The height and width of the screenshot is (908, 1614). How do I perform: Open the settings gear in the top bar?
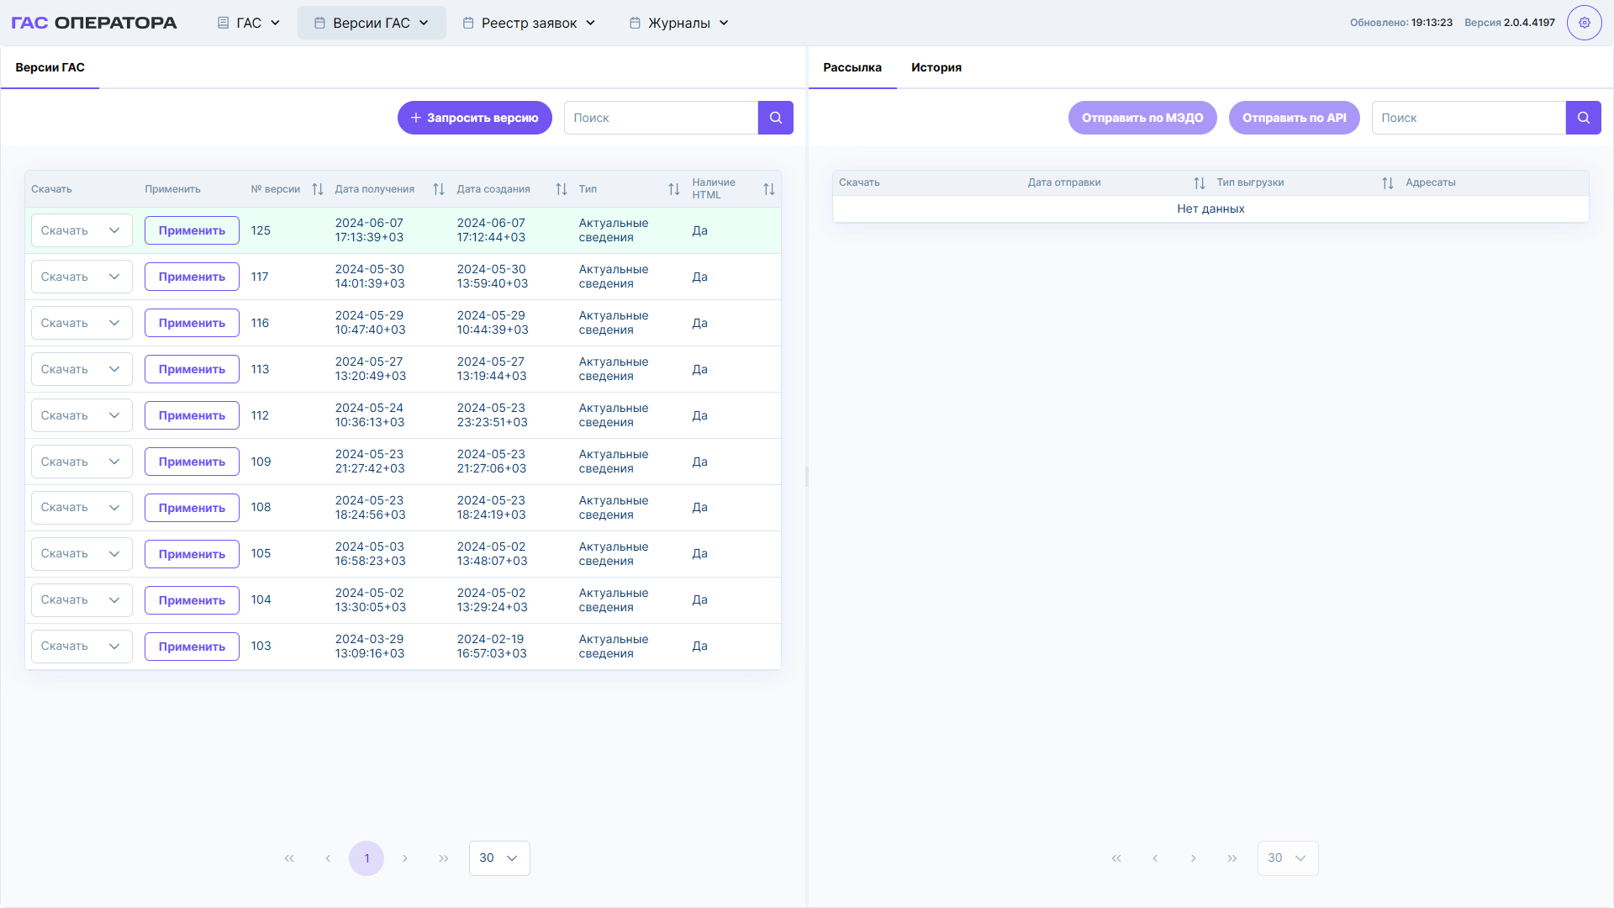coord(1584,23)
